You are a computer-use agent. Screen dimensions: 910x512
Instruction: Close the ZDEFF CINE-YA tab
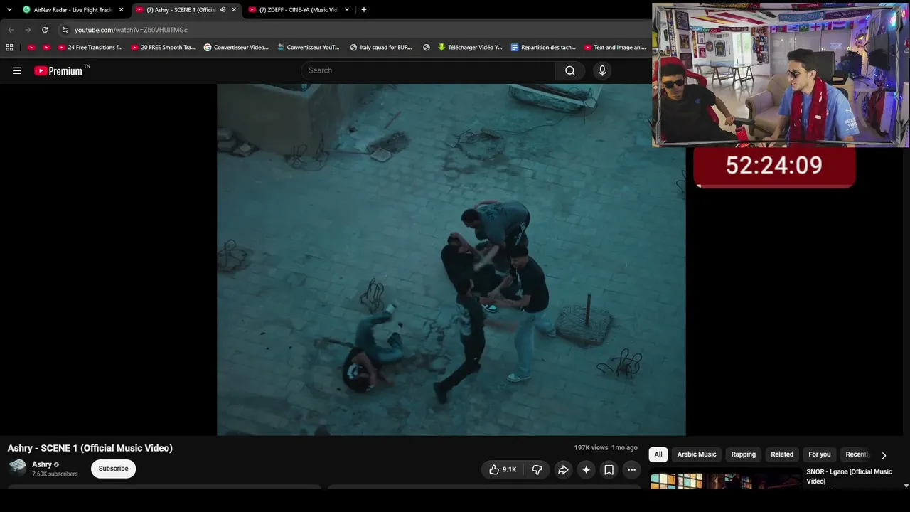click(347, 10)
